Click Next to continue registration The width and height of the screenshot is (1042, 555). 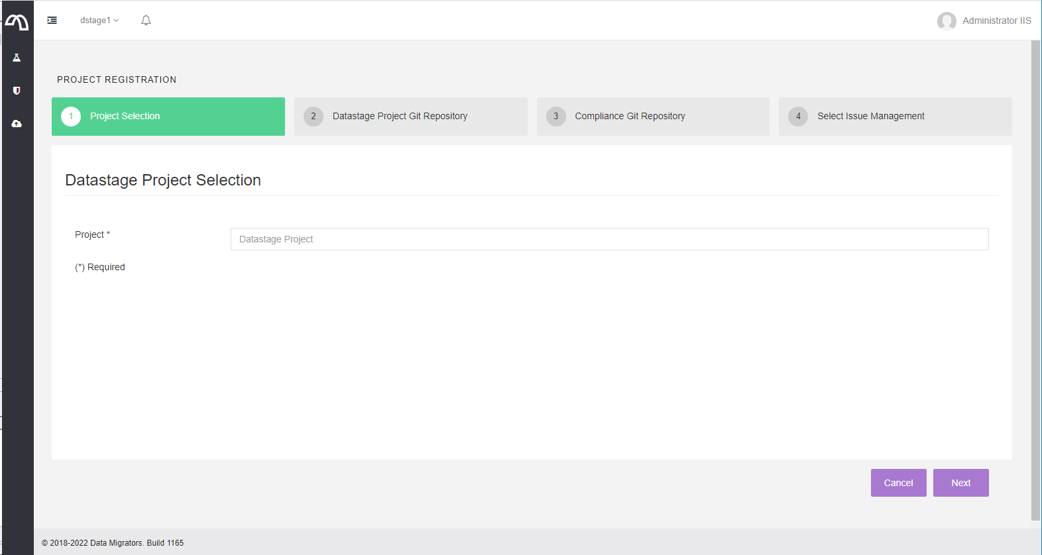point(960,483)
